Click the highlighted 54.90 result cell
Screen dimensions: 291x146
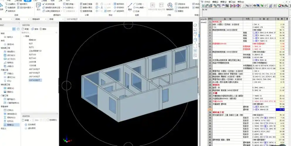(x=280, y=109)
